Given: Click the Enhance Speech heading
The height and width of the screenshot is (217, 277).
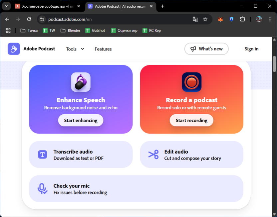Looking at the screenshot, I should (x=81, y=100).
